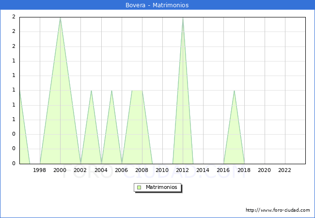This screenshot has height=218, width=315.
Task: Select the 2020 x-axis label
Action: 264,170
